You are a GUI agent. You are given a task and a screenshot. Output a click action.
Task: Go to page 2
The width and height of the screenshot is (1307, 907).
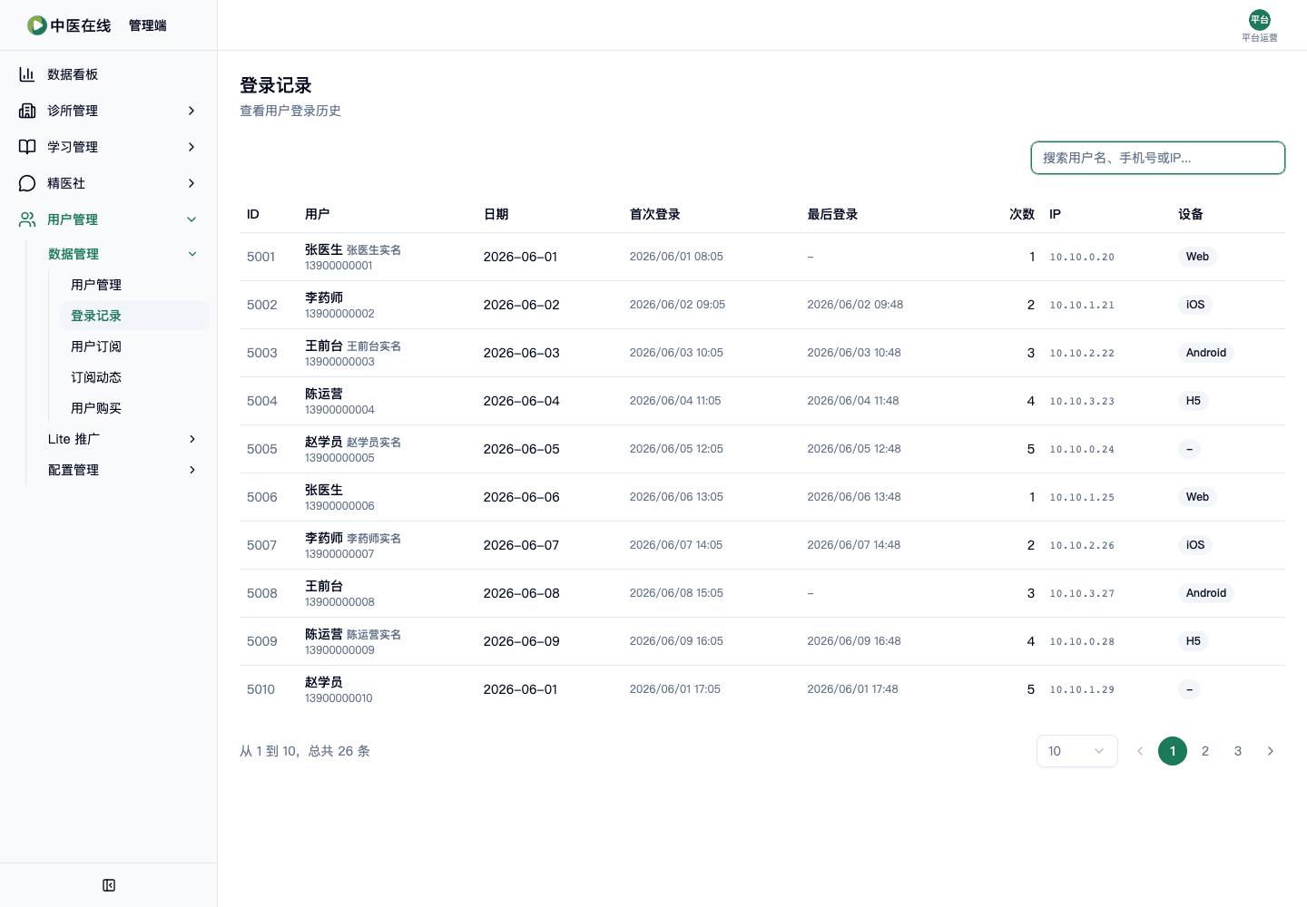pos(1205,751)
